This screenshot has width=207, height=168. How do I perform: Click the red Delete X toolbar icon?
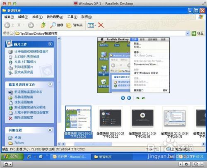[x=101, y=25]
